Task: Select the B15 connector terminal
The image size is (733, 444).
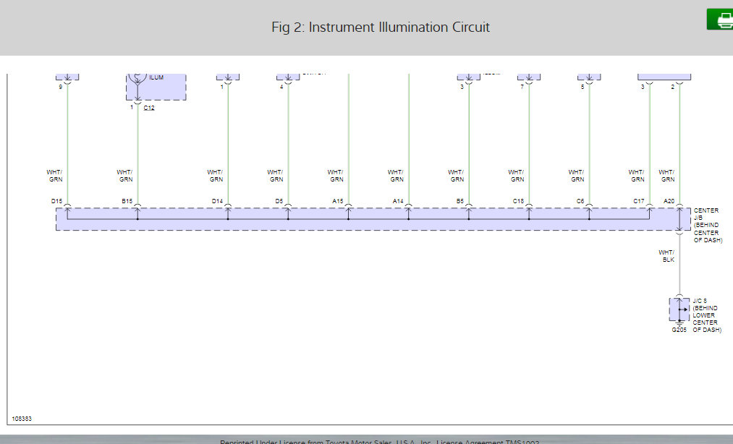Action: (x=127, y=201)
